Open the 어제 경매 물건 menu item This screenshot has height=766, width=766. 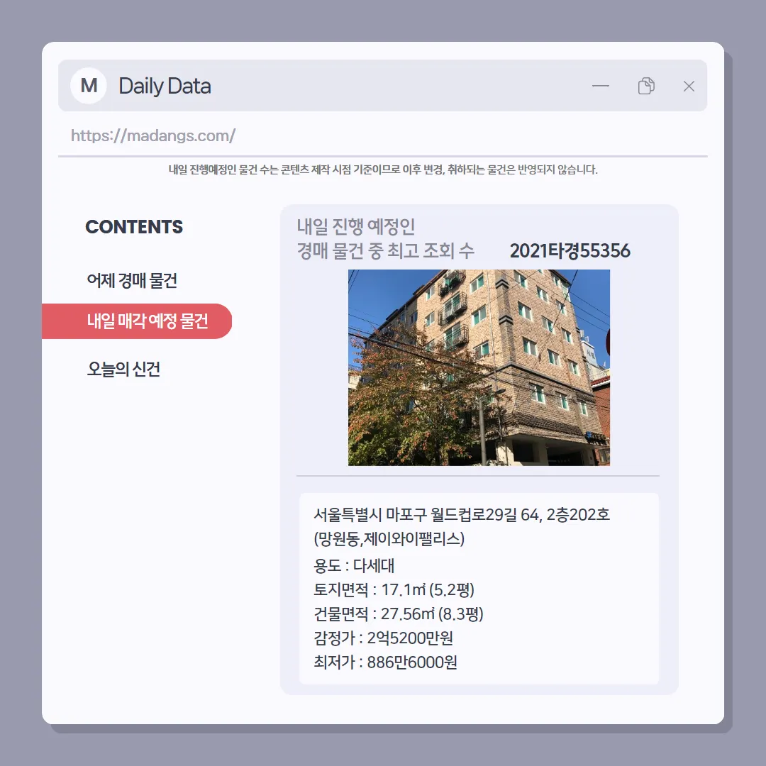[x=132, y=280]
